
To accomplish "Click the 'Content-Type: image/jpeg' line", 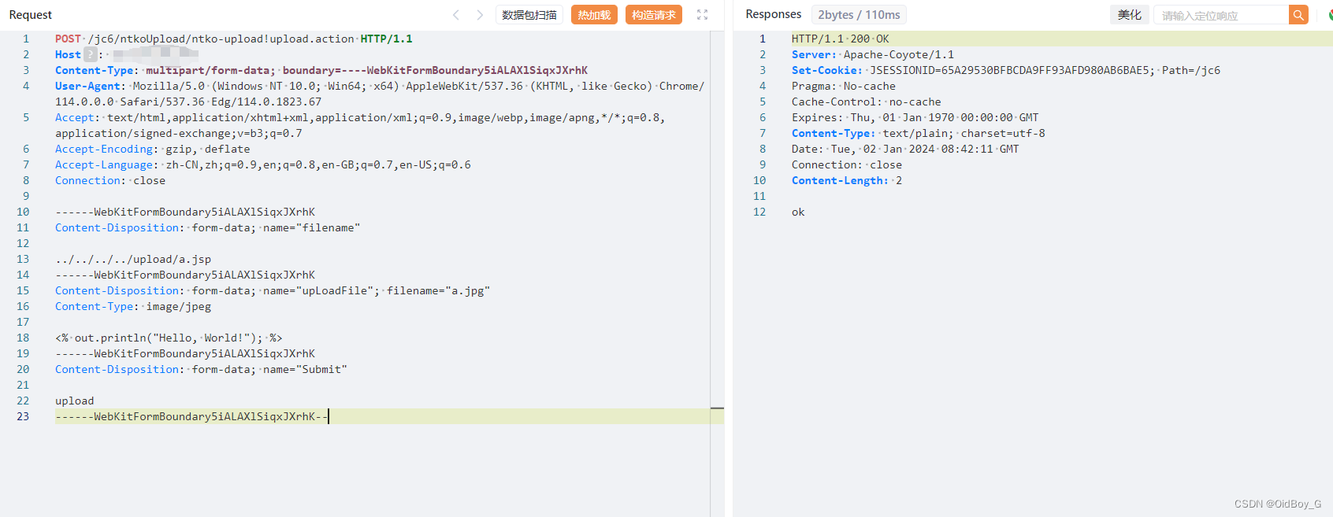I will (x=133, y=306).
